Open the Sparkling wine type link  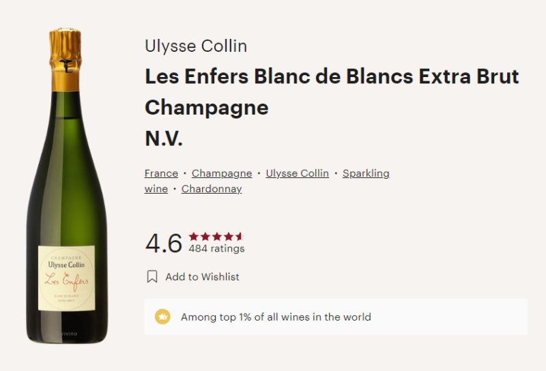pyautogui.click(x=366, y=173)
